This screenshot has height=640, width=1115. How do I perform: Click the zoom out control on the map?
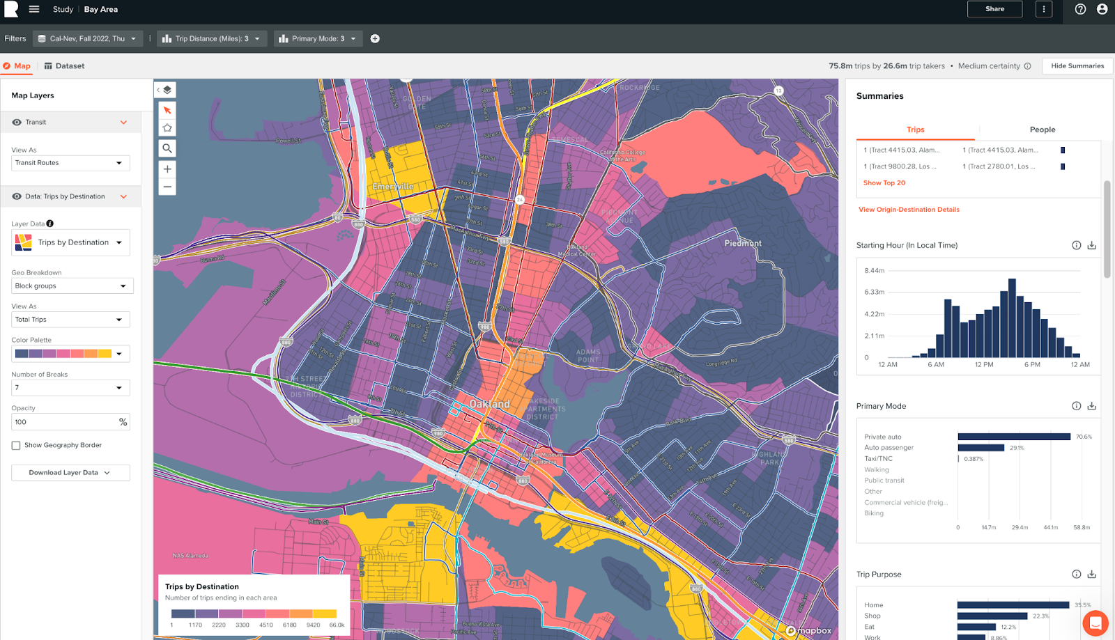167,186
